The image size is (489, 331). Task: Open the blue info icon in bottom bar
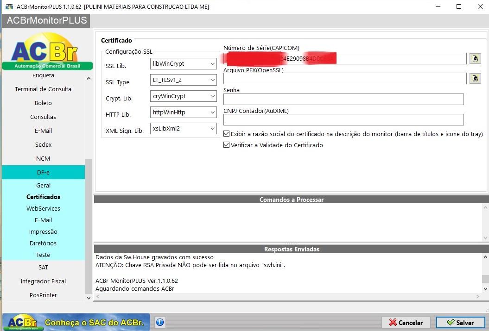click(160, 322)
